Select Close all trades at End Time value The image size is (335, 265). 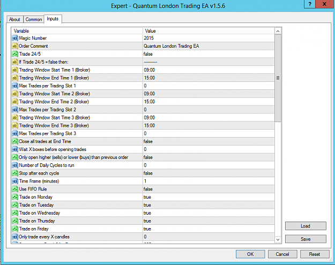coord(148,141)
